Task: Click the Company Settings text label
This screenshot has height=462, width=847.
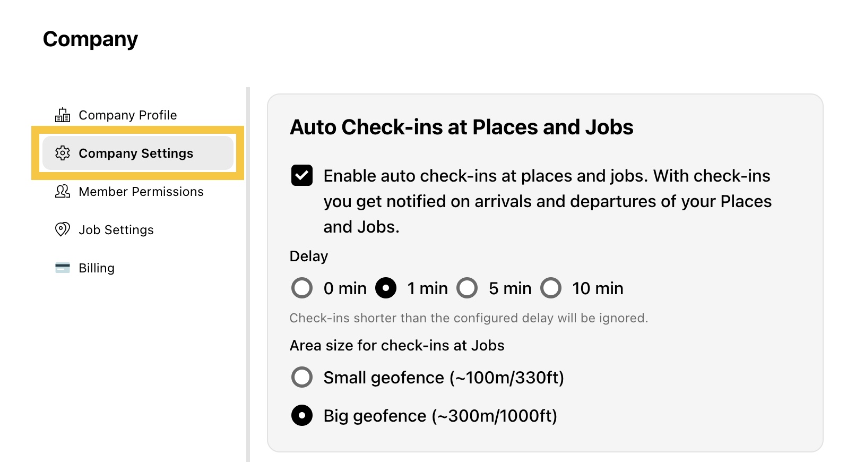Action: (136, 153)
